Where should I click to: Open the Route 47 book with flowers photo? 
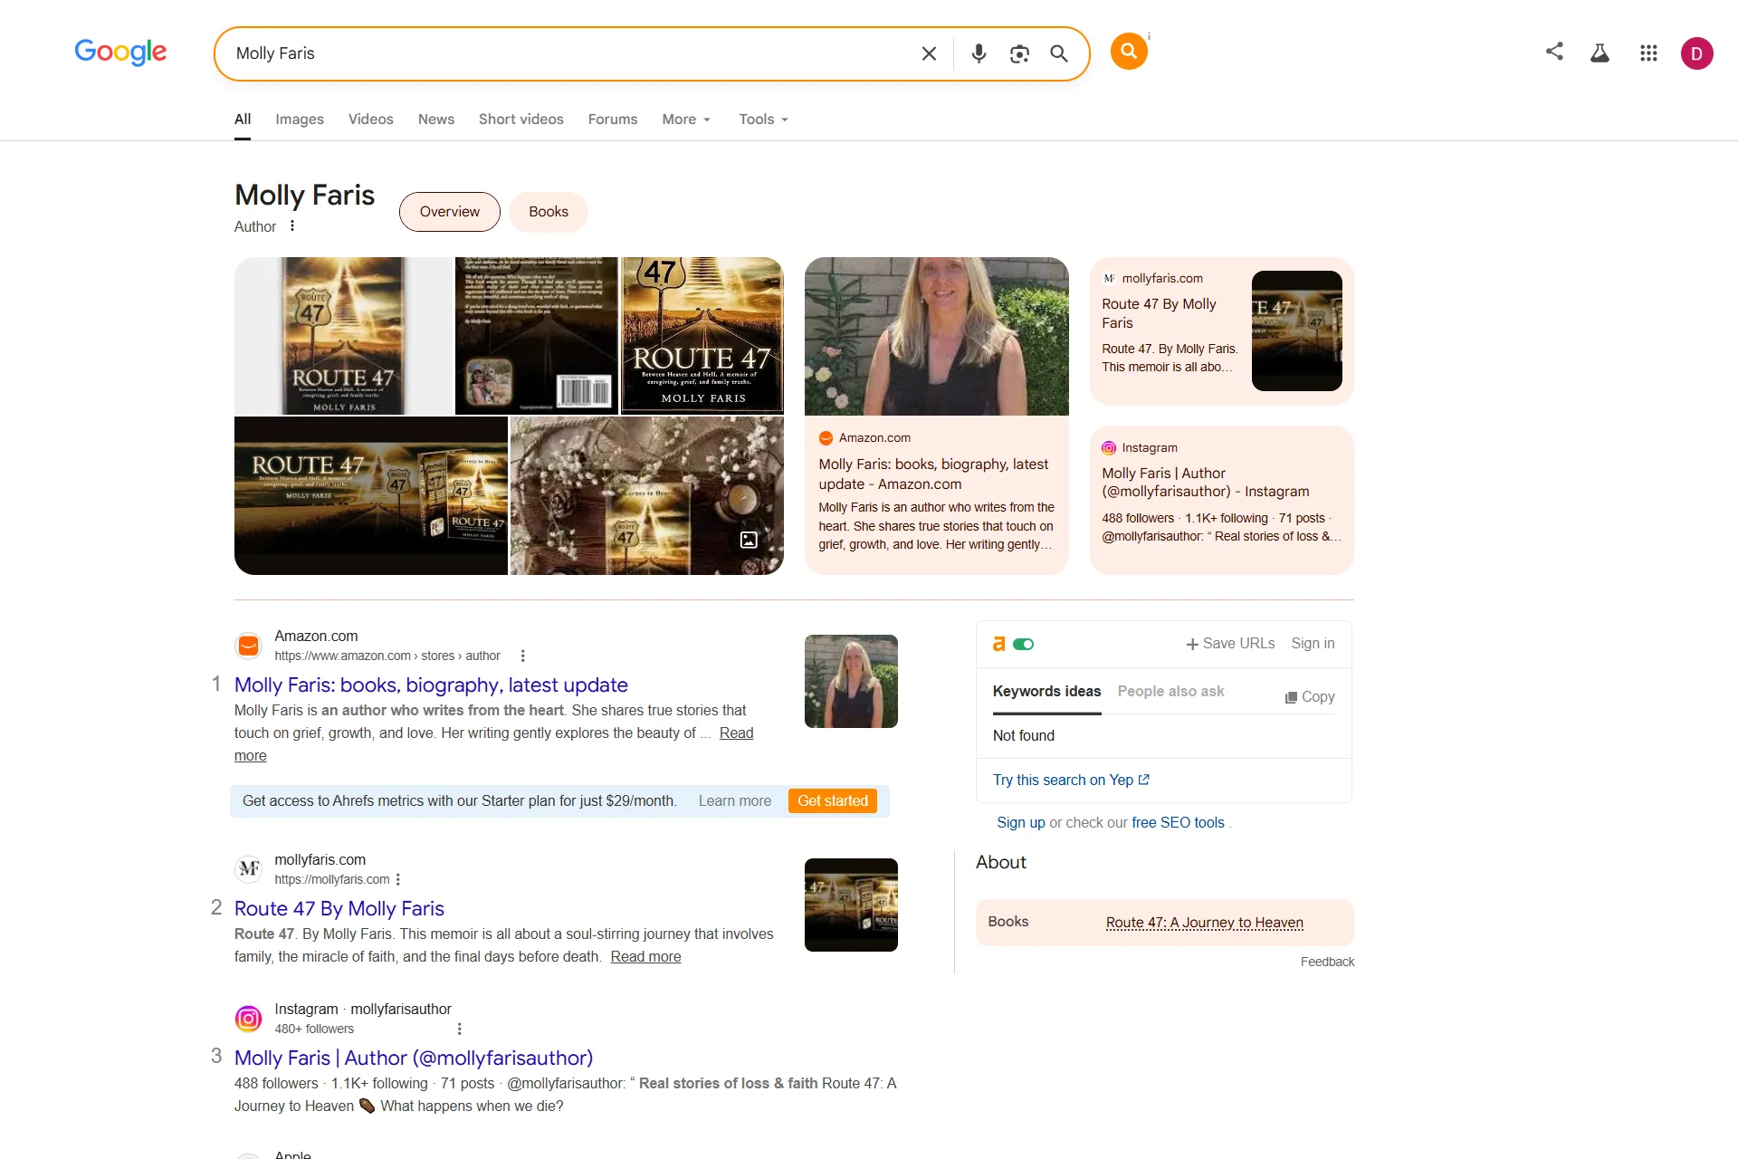pos(647,496)
